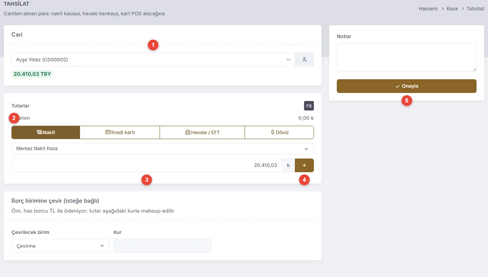
Task: Click the Kur exchange rate field
Action: tap(163, 246)
